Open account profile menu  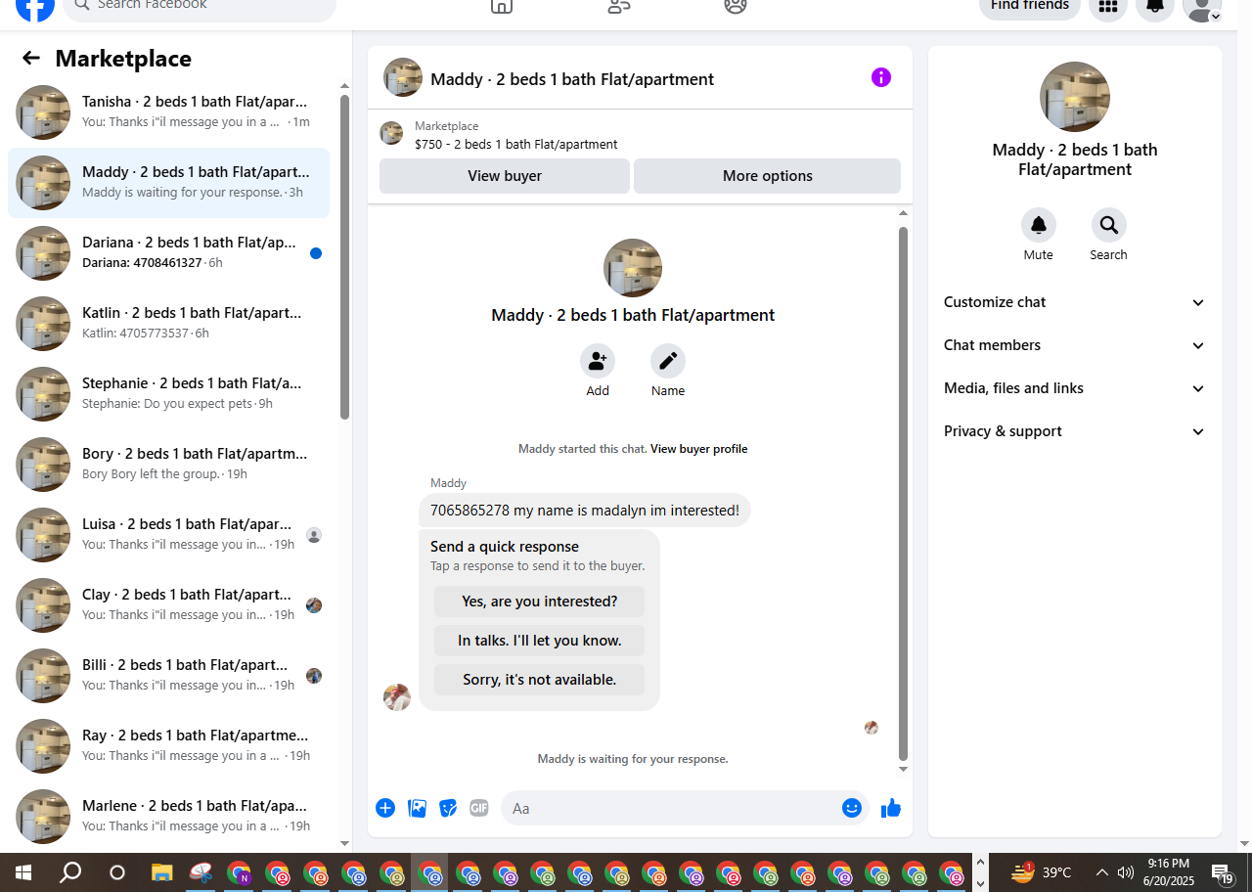[1202, 6]
